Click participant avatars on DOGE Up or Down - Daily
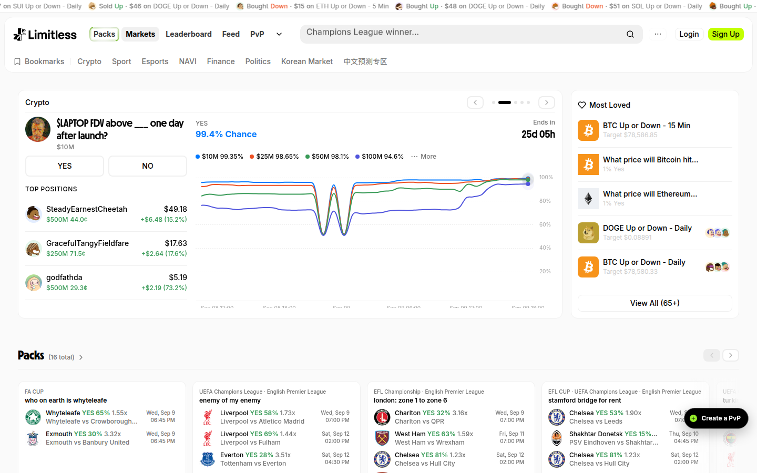Screen dimensions: 757x473 click(x=718, y=233)
